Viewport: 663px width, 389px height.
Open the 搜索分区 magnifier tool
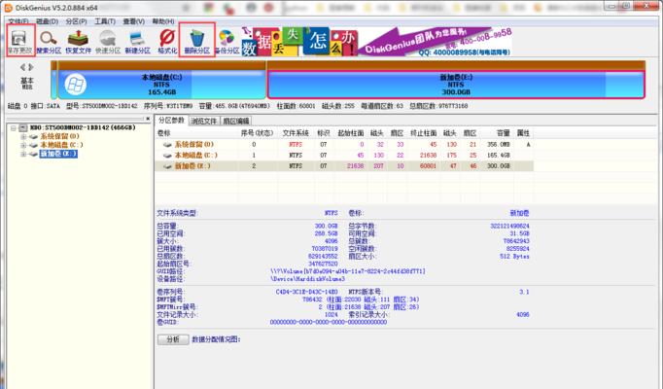point(49,42)
